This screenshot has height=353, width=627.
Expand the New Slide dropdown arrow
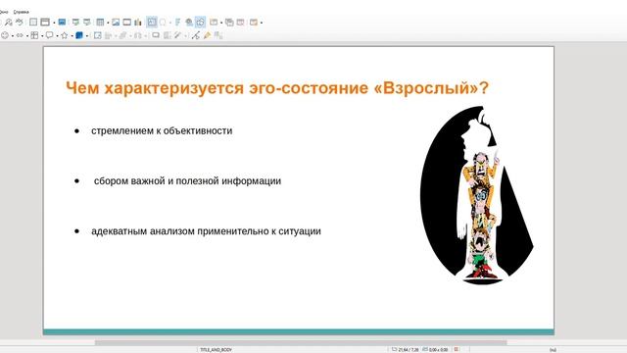[221, 23]
